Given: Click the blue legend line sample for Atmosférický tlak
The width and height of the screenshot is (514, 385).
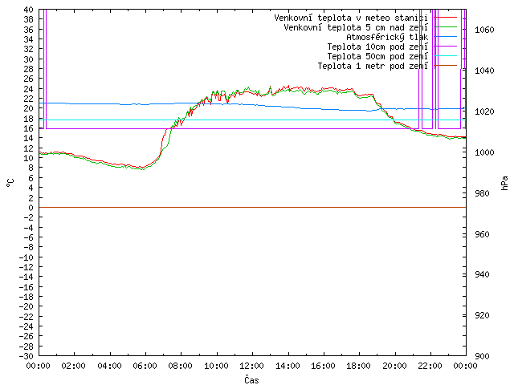Looking at the screenshot, I should coord(445,37).
